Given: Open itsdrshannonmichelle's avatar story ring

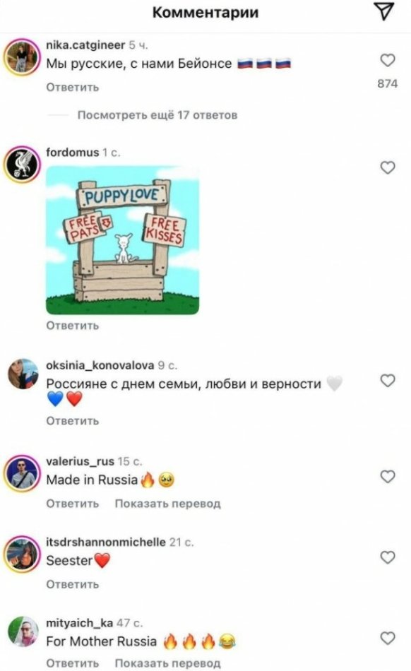Looking at the screenshot, I should coord(22,554).
